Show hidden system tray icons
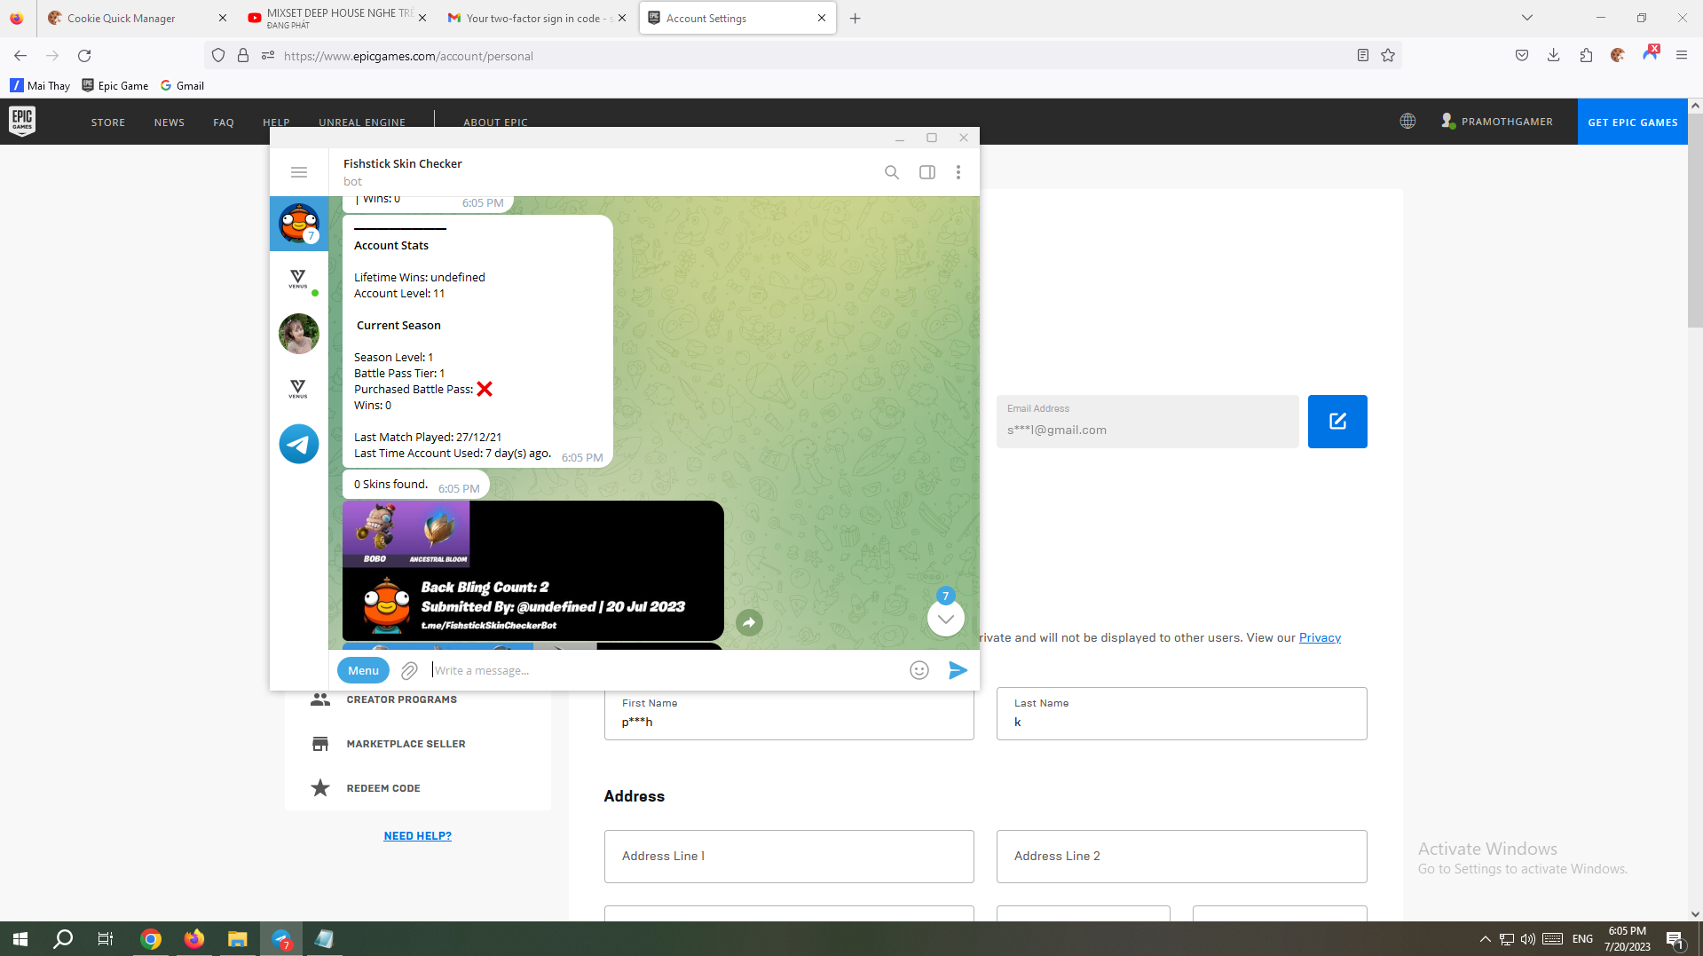1703x956 pixels. tap(1485, 939)
